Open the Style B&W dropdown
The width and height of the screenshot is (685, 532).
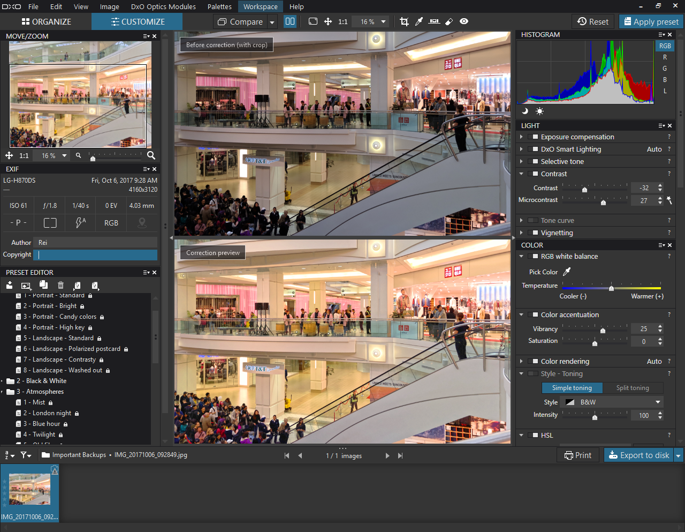612,402
